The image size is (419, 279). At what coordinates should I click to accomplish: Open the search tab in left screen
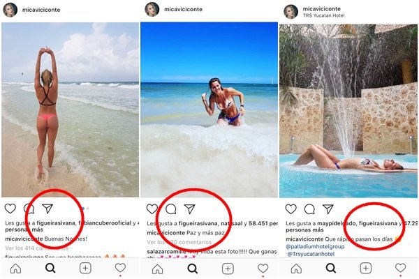tap(50, 269)
